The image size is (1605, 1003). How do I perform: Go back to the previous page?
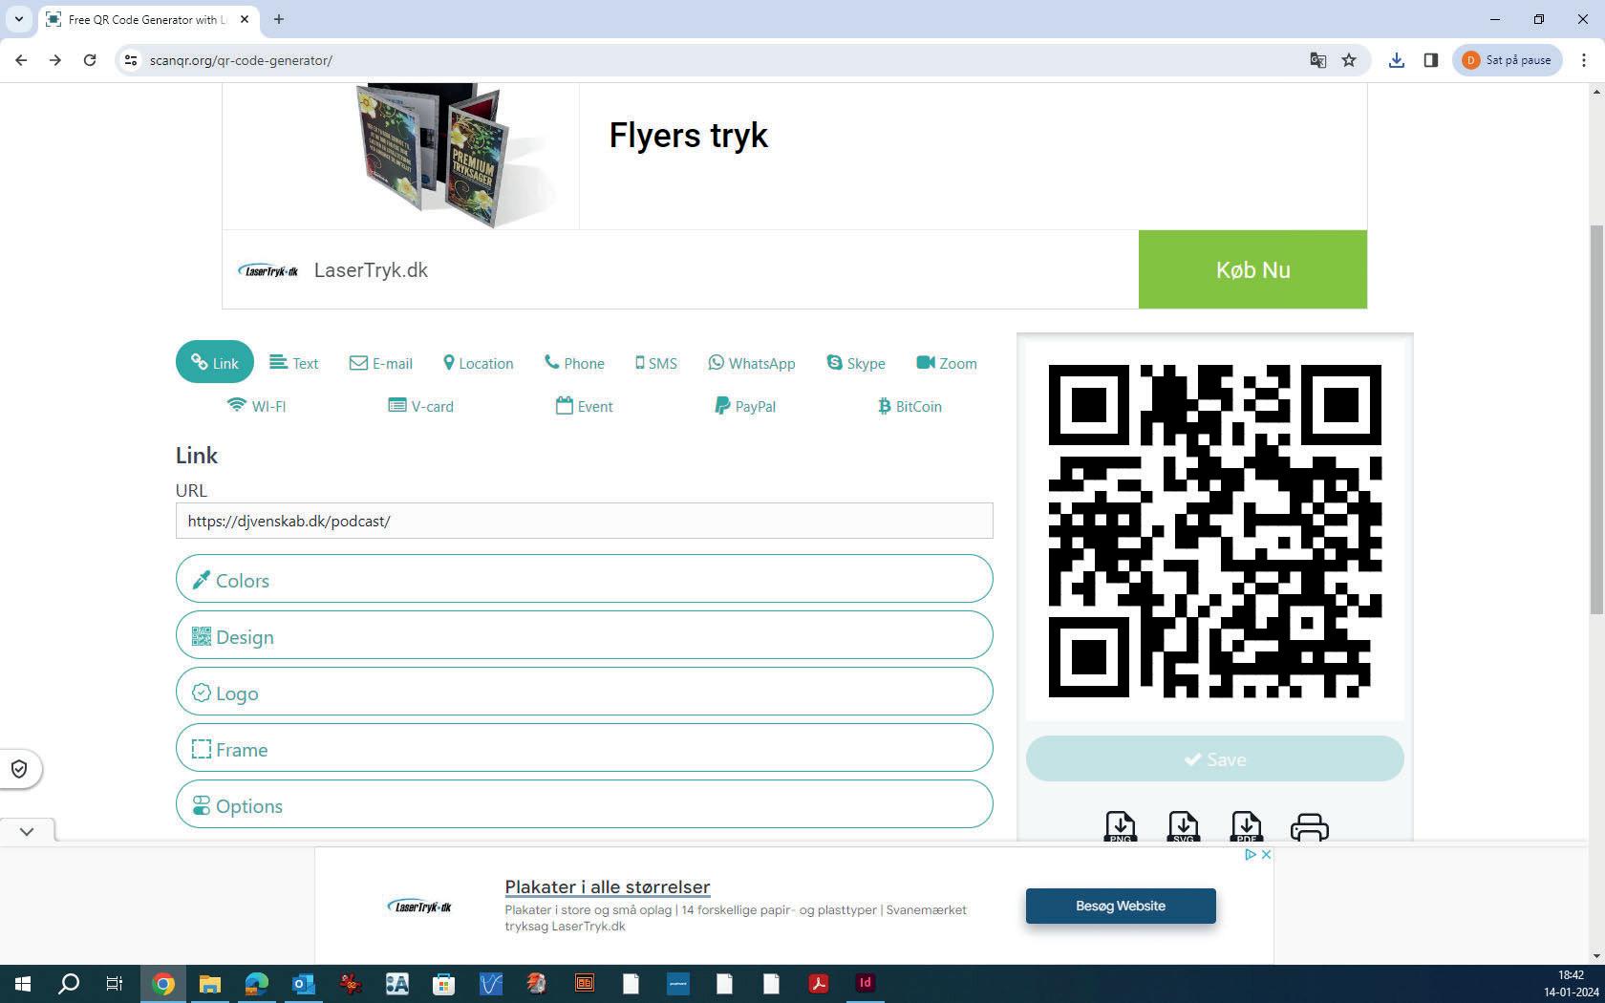pos(21,60)
